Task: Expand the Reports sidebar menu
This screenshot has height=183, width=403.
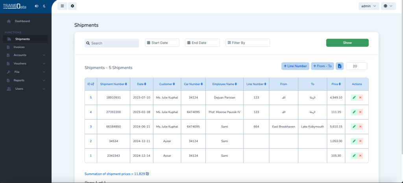Action: (25, 80)
